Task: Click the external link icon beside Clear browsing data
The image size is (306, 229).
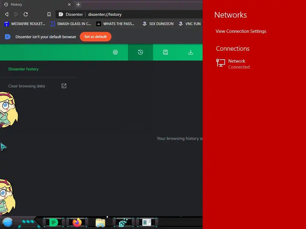Action: tap(64, 86)
